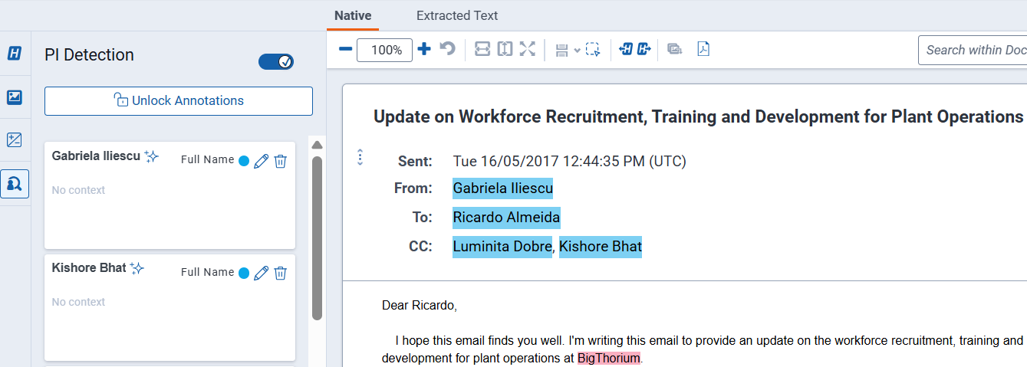Click the fit to height icon

pyautogui.click(x=504, y=50)
